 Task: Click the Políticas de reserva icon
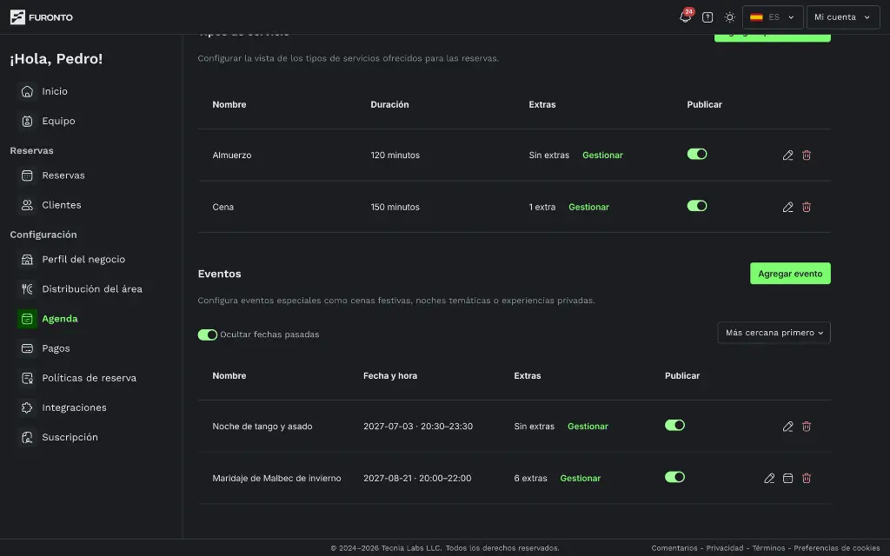[27, 378]
